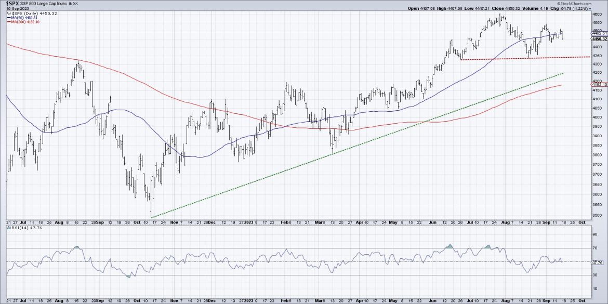
Task: Click the RSI value 47.76 on right axis
Action: point(598,263)
